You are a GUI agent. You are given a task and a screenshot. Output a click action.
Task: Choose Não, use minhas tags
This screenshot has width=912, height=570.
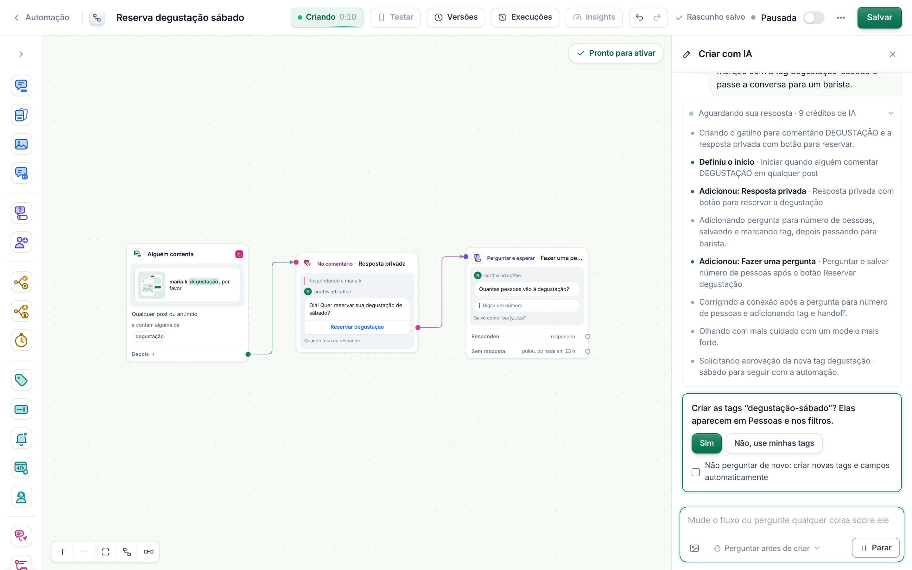[x=774, y=443]
